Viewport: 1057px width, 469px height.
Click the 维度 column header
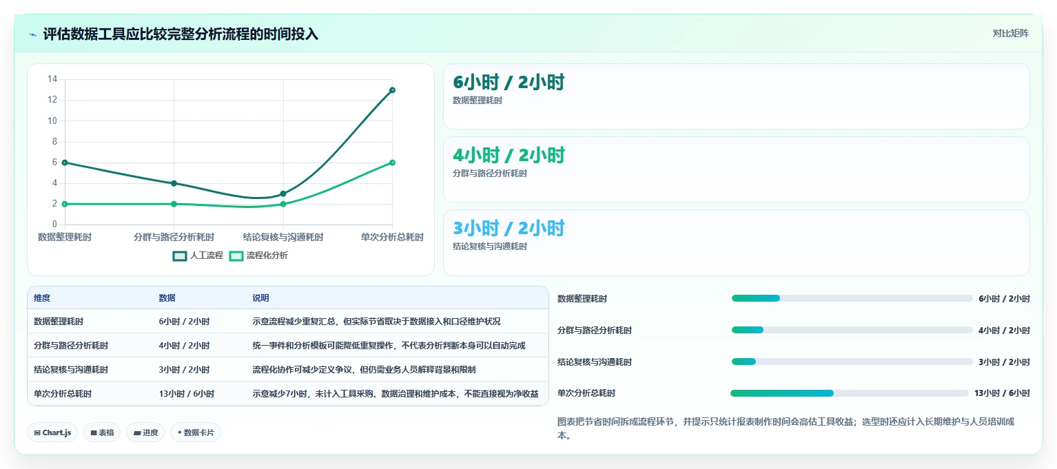pos(42,298)
